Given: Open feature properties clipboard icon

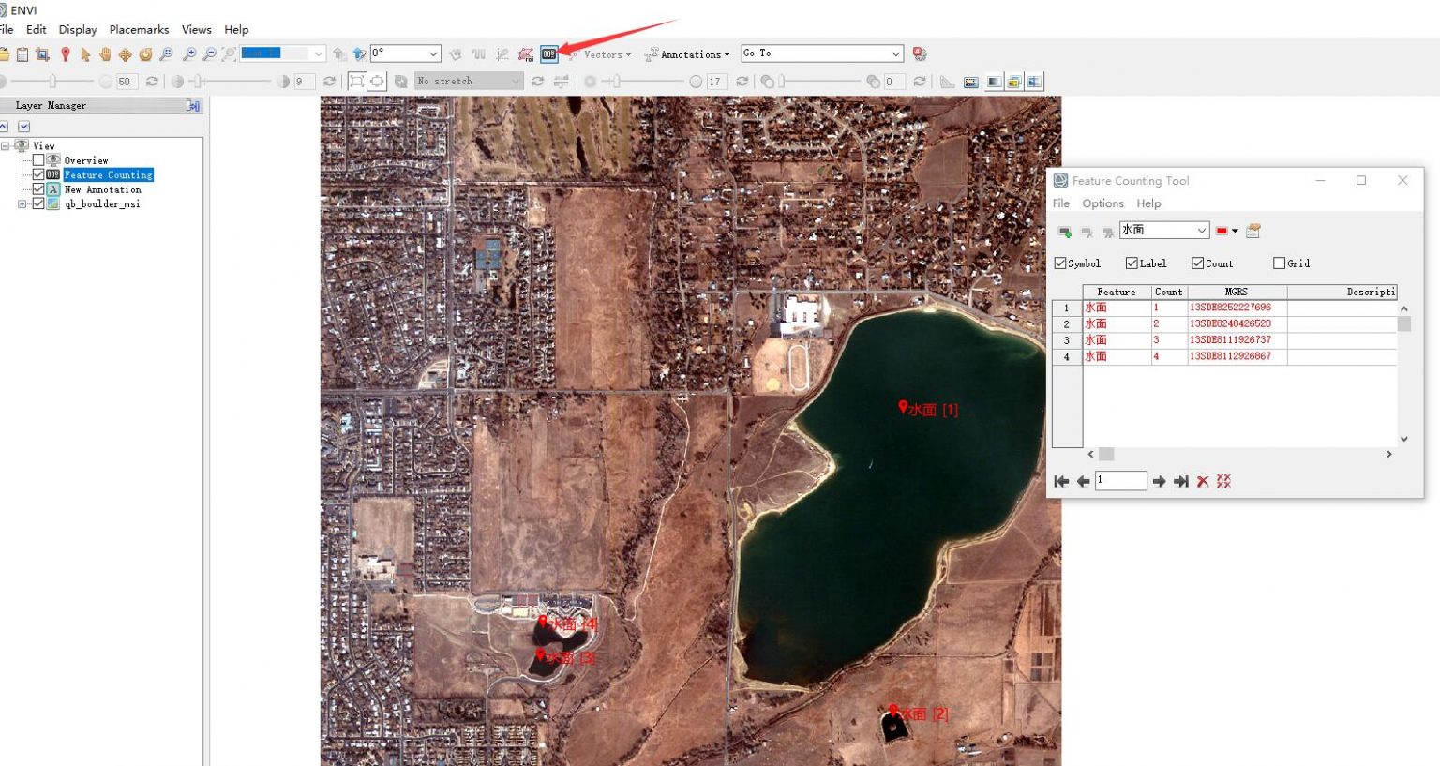Looking at the screenshot, I should [1253, 231].
